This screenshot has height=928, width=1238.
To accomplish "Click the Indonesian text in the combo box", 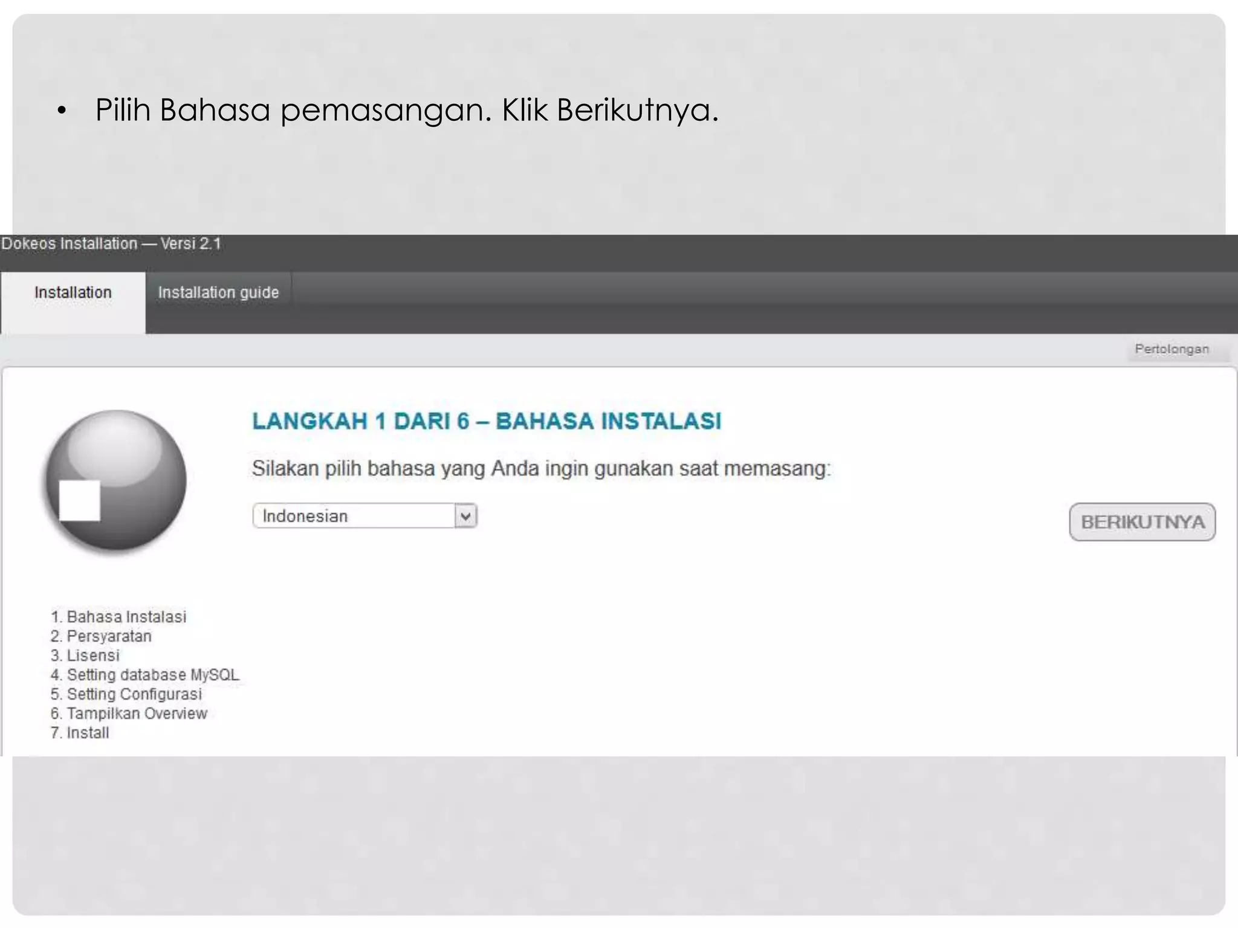I will tap(305, 517).
